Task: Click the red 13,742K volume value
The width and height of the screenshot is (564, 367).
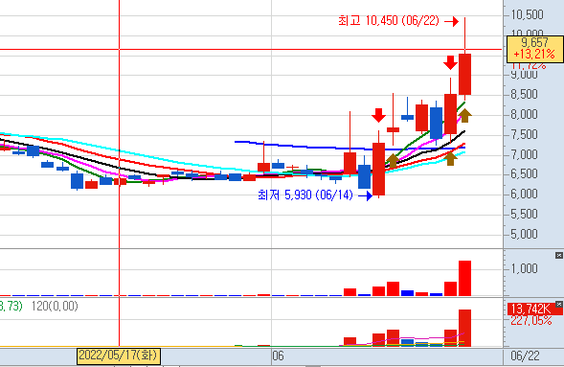Action: (x=531, y=310)
